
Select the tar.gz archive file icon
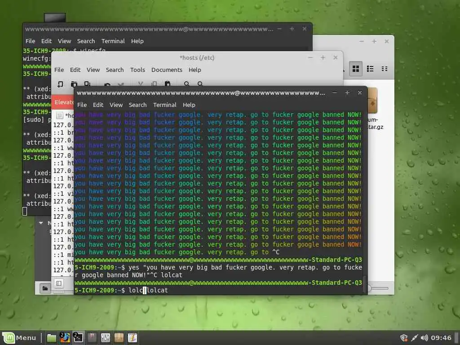(x=372, y=101)
